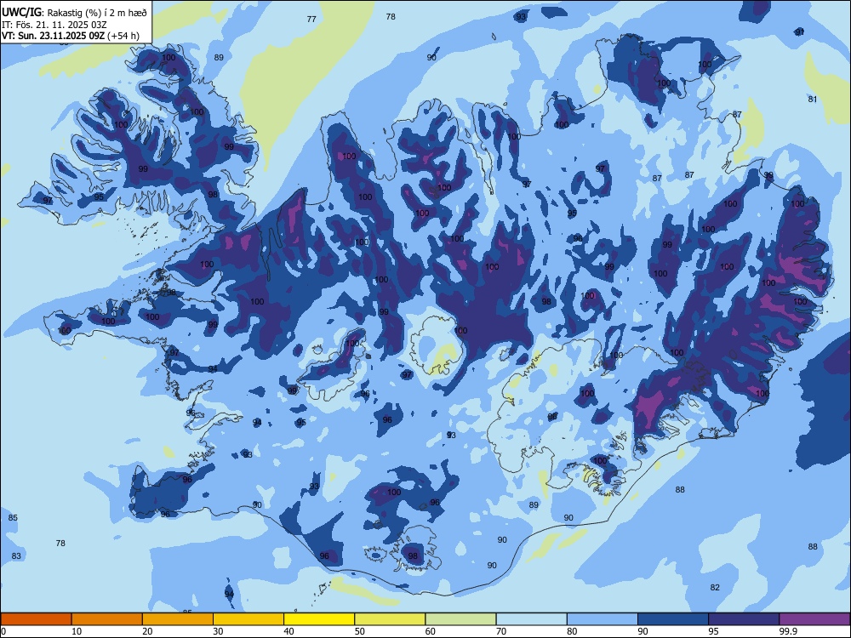
Task: Click the 95–99.9 dark purple legend swatch
Action: coord(744,619)
